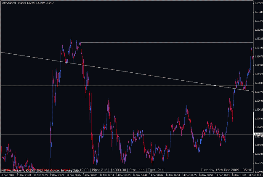Click the 13 Dec 23:22 time axis label
The image size is (263, 177).
pyautogui.click(x=57, y=175)
